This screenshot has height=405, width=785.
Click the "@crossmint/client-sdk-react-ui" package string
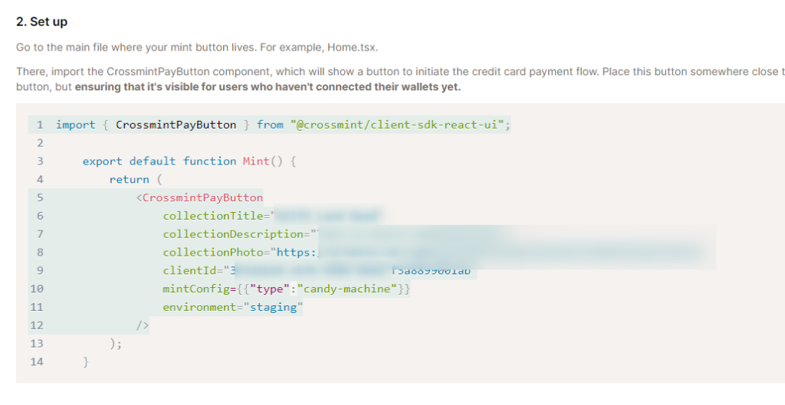[x=398, y=125]
